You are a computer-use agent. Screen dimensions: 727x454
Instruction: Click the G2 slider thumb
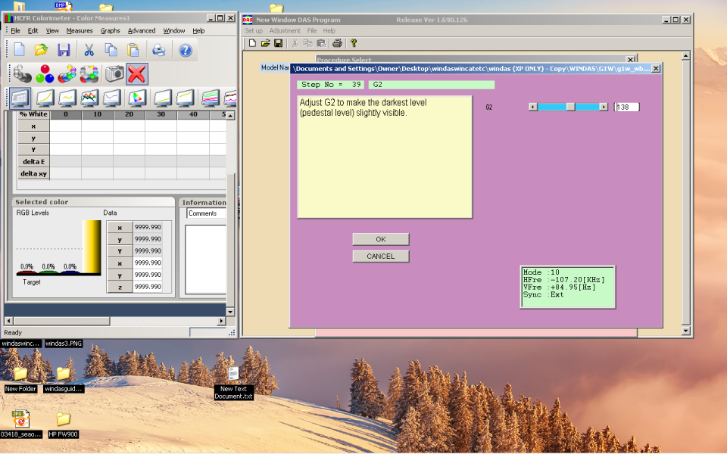coord(570,107)
